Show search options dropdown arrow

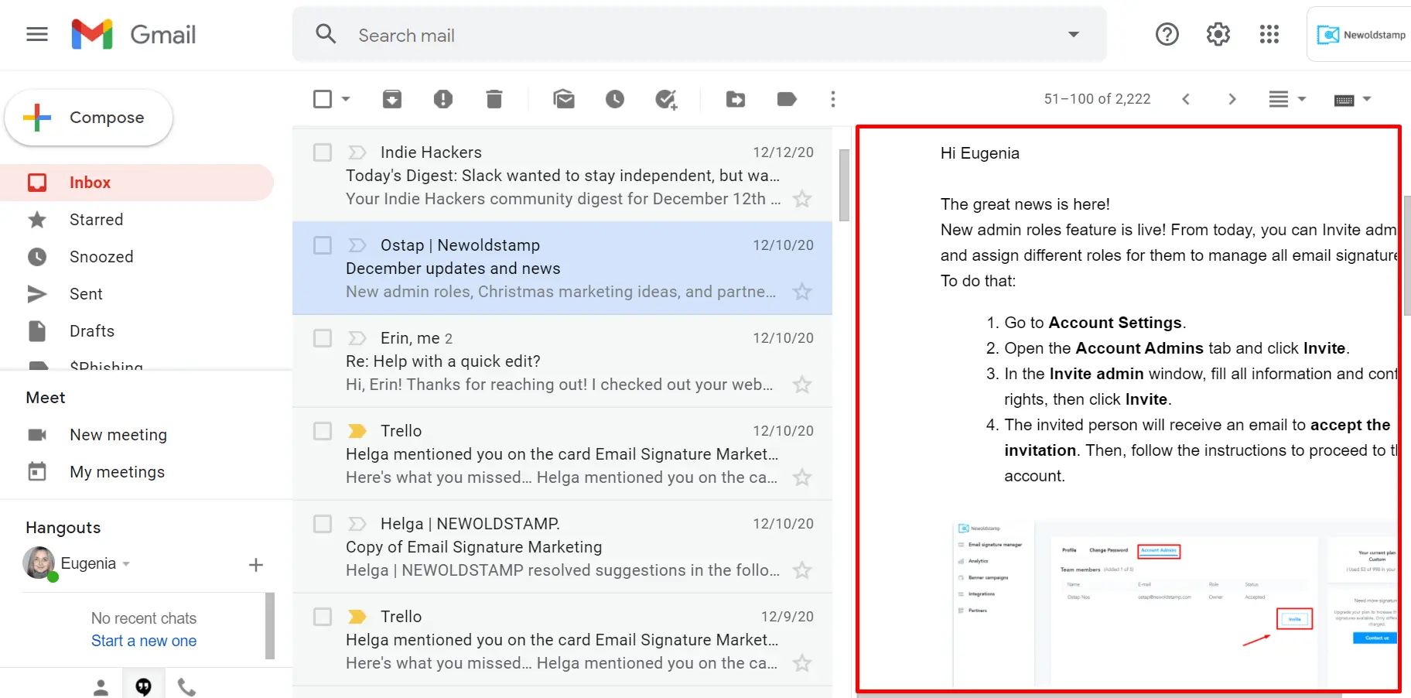pos(1074,34)
